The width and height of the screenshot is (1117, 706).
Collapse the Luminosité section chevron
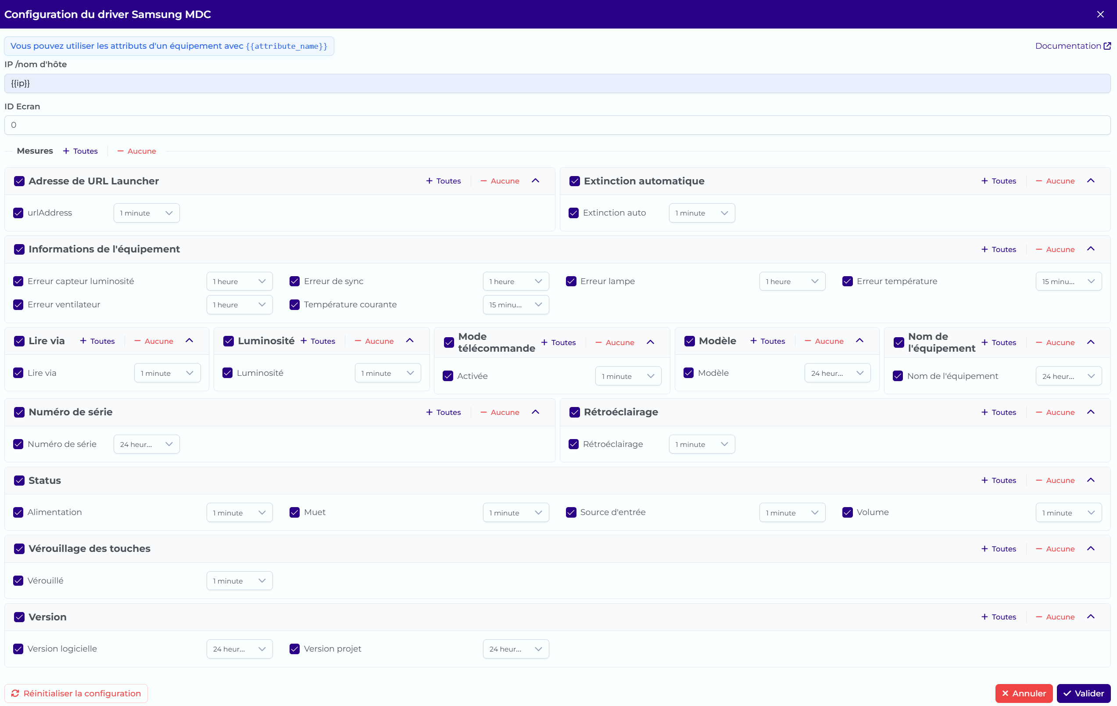click(x=410, y=341)
